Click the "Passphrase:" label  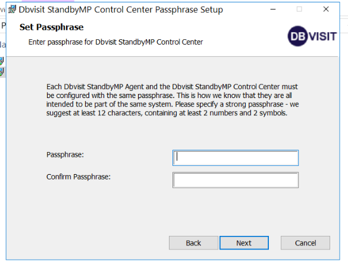(65, 155)
